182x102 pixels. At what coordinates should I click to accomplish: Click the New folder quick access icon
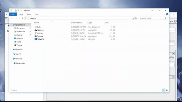tap(18, 10)
